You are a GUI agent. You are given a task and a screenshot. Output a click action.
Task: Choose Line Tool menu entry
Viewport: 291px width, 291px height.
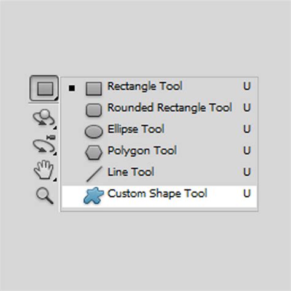160,174
